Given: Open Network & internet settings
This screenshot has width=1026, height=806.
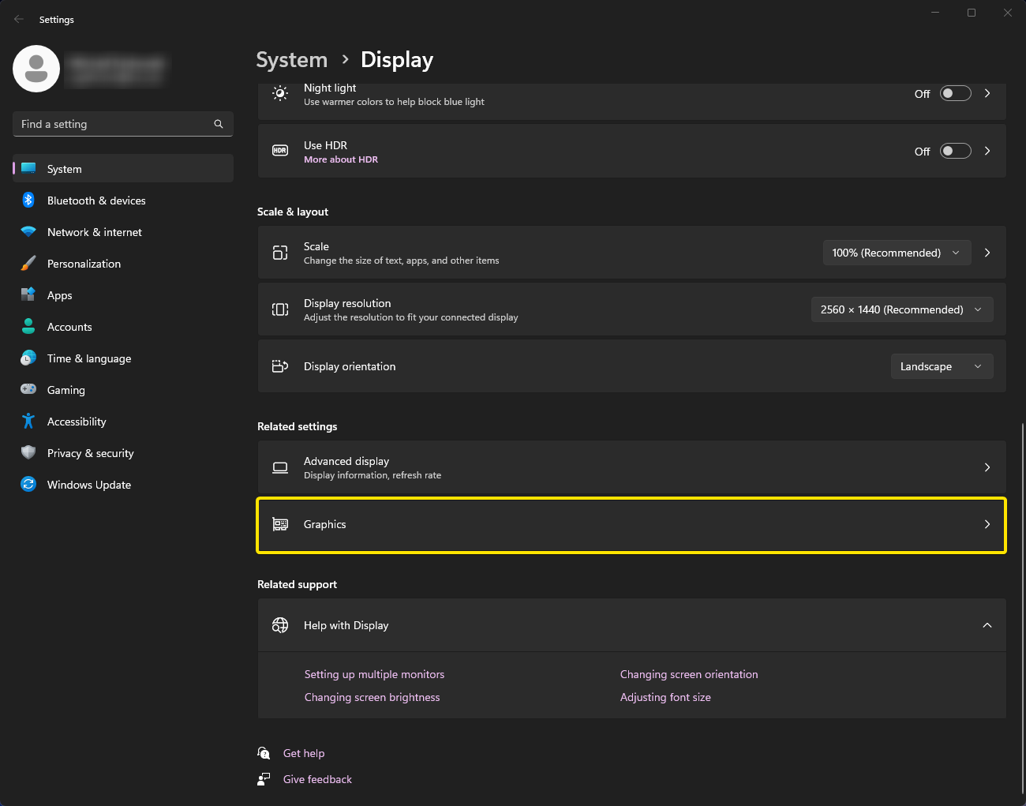Looking at the screenshot, I should click(x=95, y=232).
